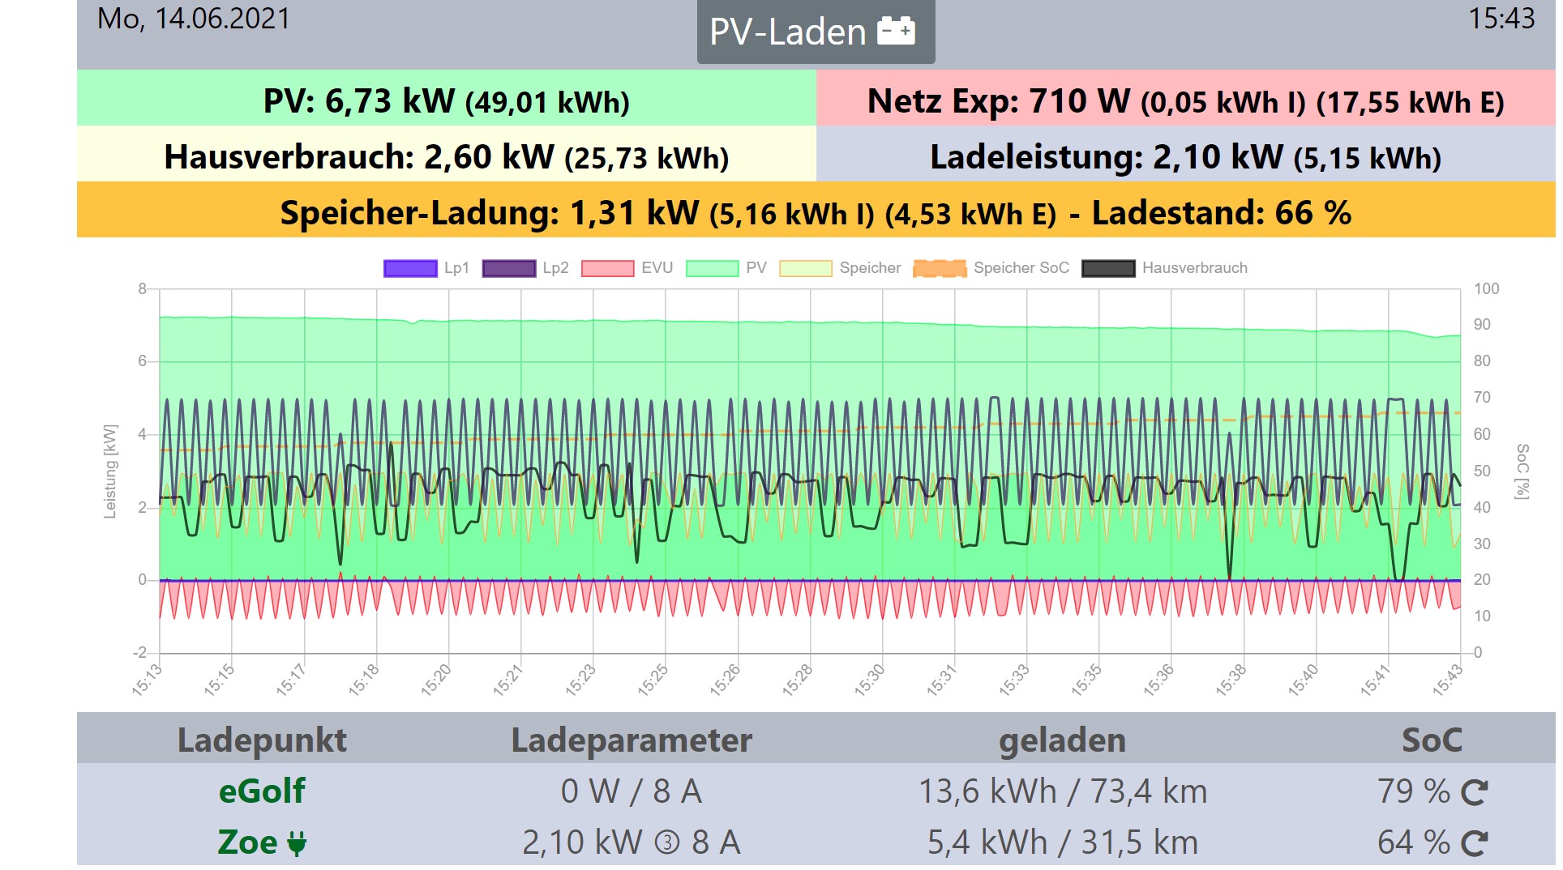This screenshot has width=1563, height=870.
Task: Refresh the Zoe SoC value
Action: point(1473,843)
